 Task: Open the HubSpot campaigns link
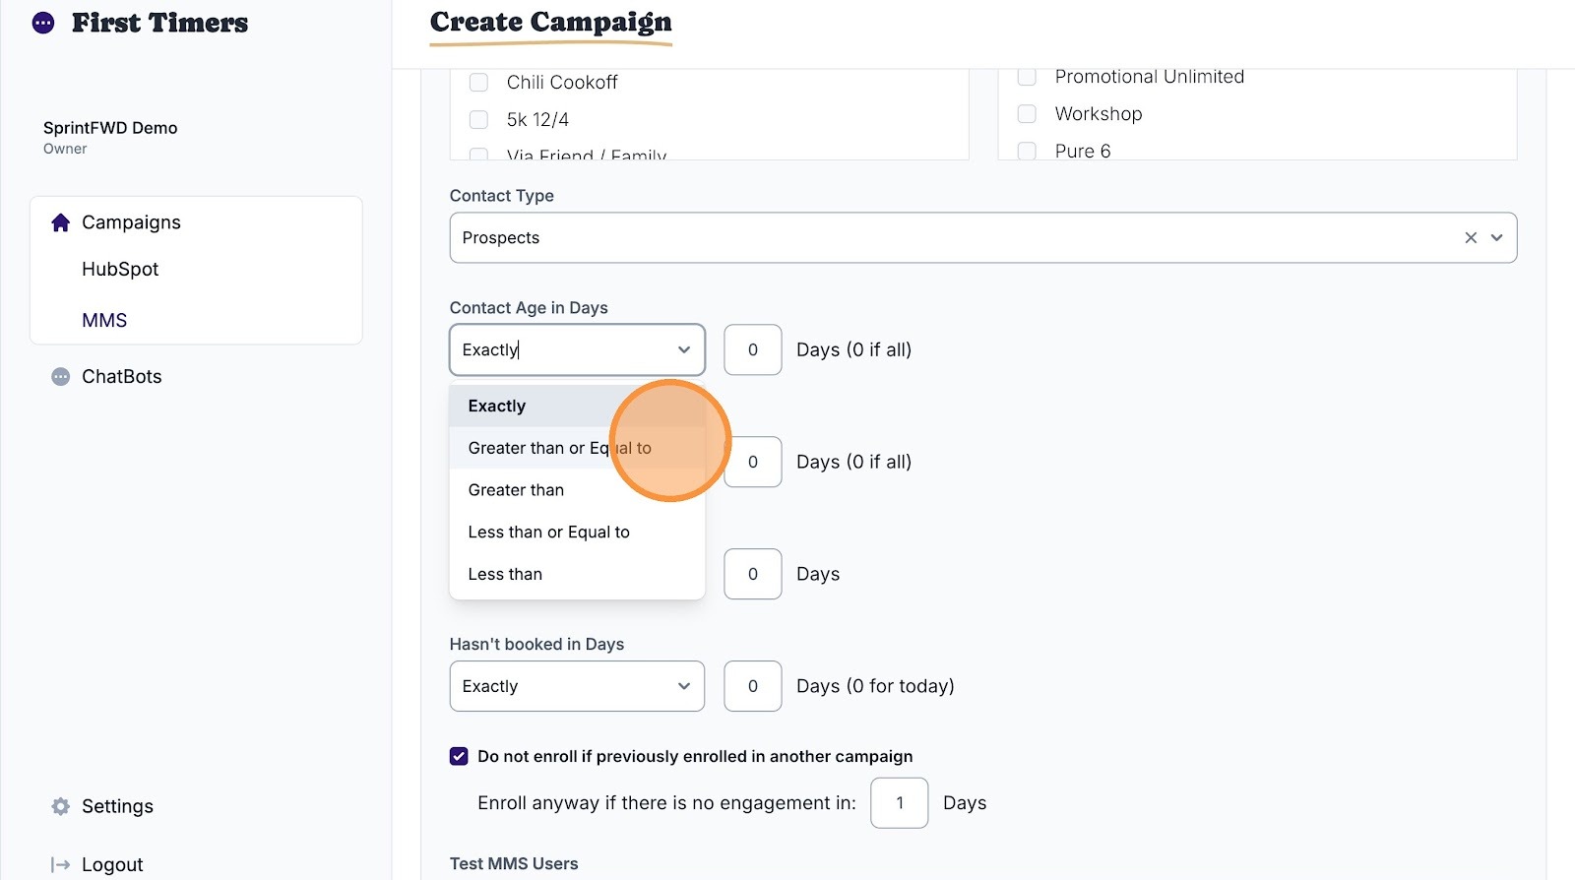coord(120,270)
